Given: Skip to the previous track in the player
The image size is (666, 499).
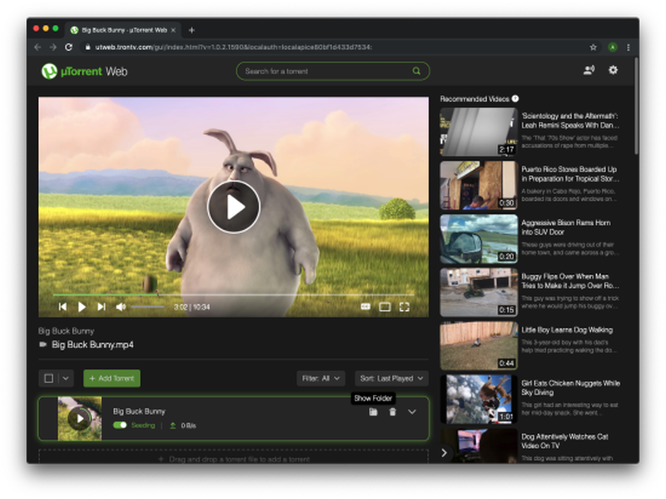Looking at the screenshot, I should point(63,307).
